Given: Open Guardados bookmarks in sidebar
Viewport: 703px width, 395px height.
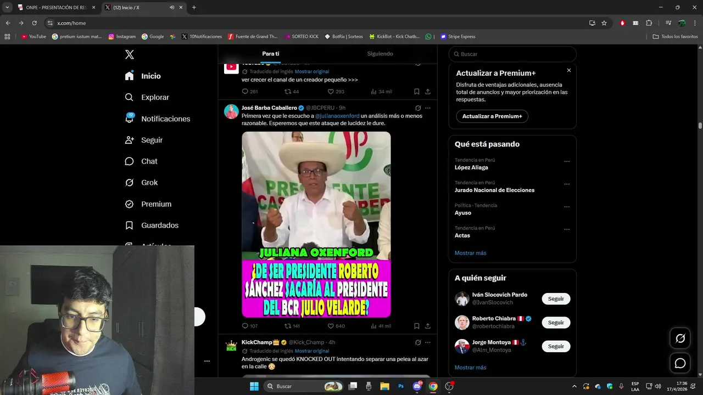Looking at the screenshot, I should point(152,225).
